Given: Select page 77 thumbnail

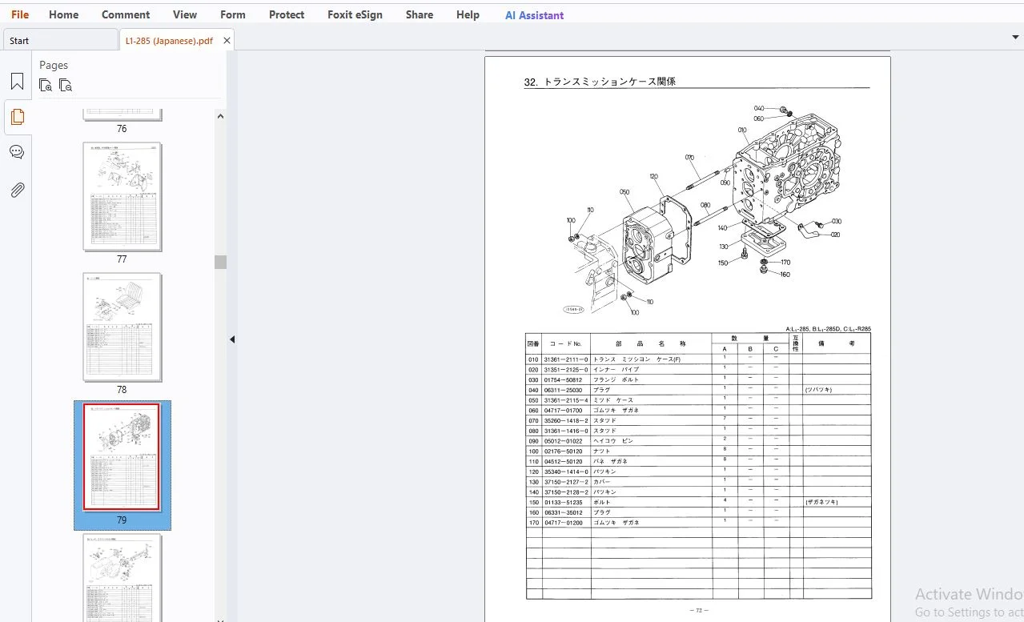Looking at the screenshot, I should pyautogui.click(x=122, y=197).
